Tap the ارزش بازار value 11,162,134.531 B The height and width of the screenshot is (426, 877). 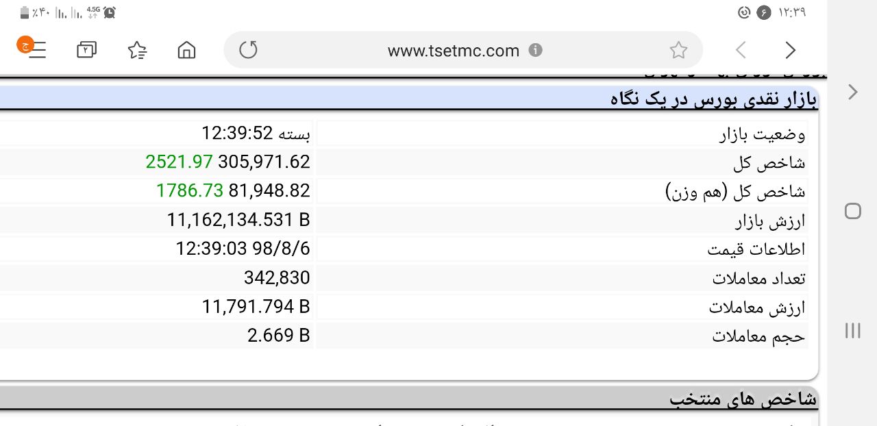coord(238,220)
